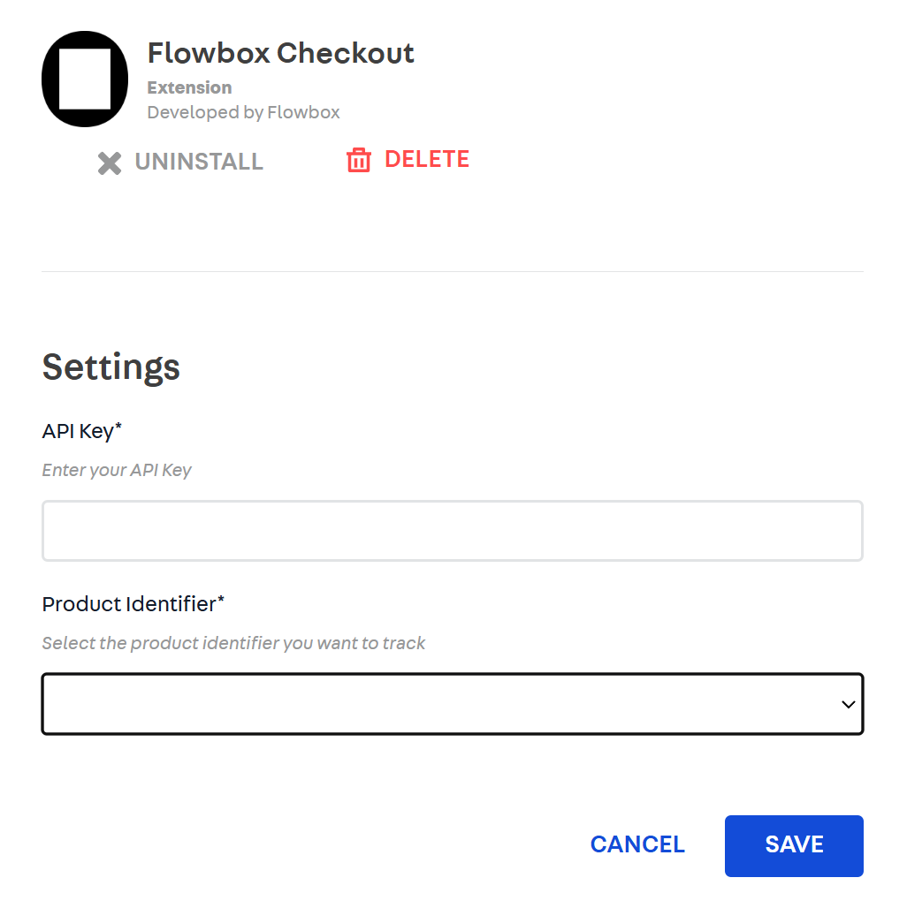907x908 pixels.
Task: Click the Settings heading
Action: [x=111, y=367]
